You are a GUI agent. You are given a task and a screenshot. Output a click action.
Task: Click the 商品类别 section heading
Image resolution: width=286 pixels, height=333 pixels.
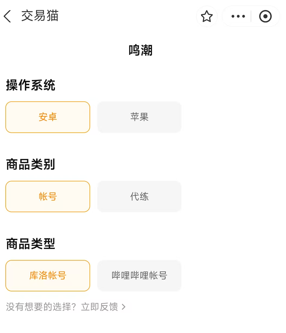click(x=31, y=164)
